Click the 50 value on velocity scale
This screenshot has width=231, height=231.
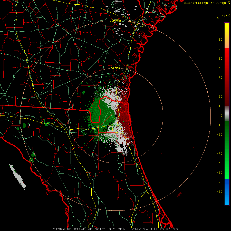(220, 68)
